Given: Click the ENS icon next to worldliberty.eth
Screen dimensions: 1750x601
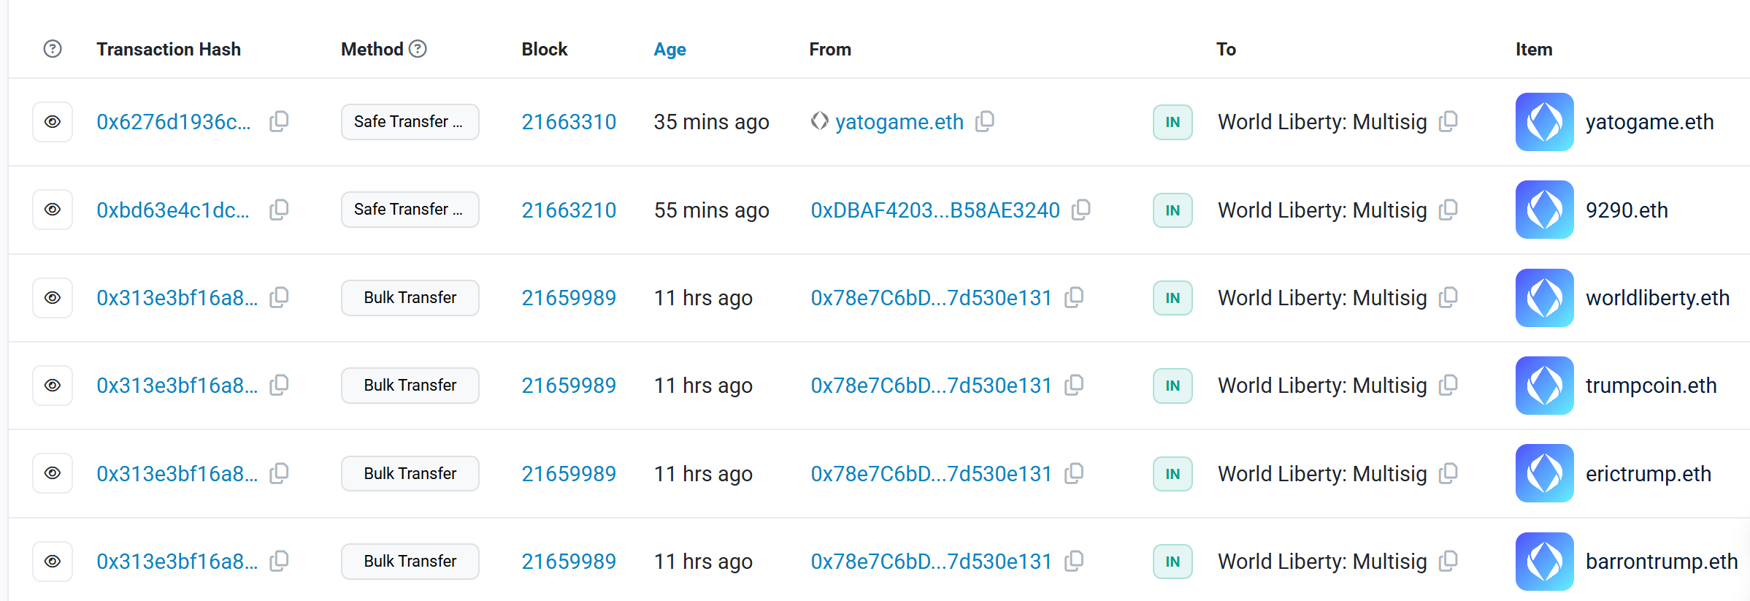Looking at the screenshot, I should [1544, 298].
